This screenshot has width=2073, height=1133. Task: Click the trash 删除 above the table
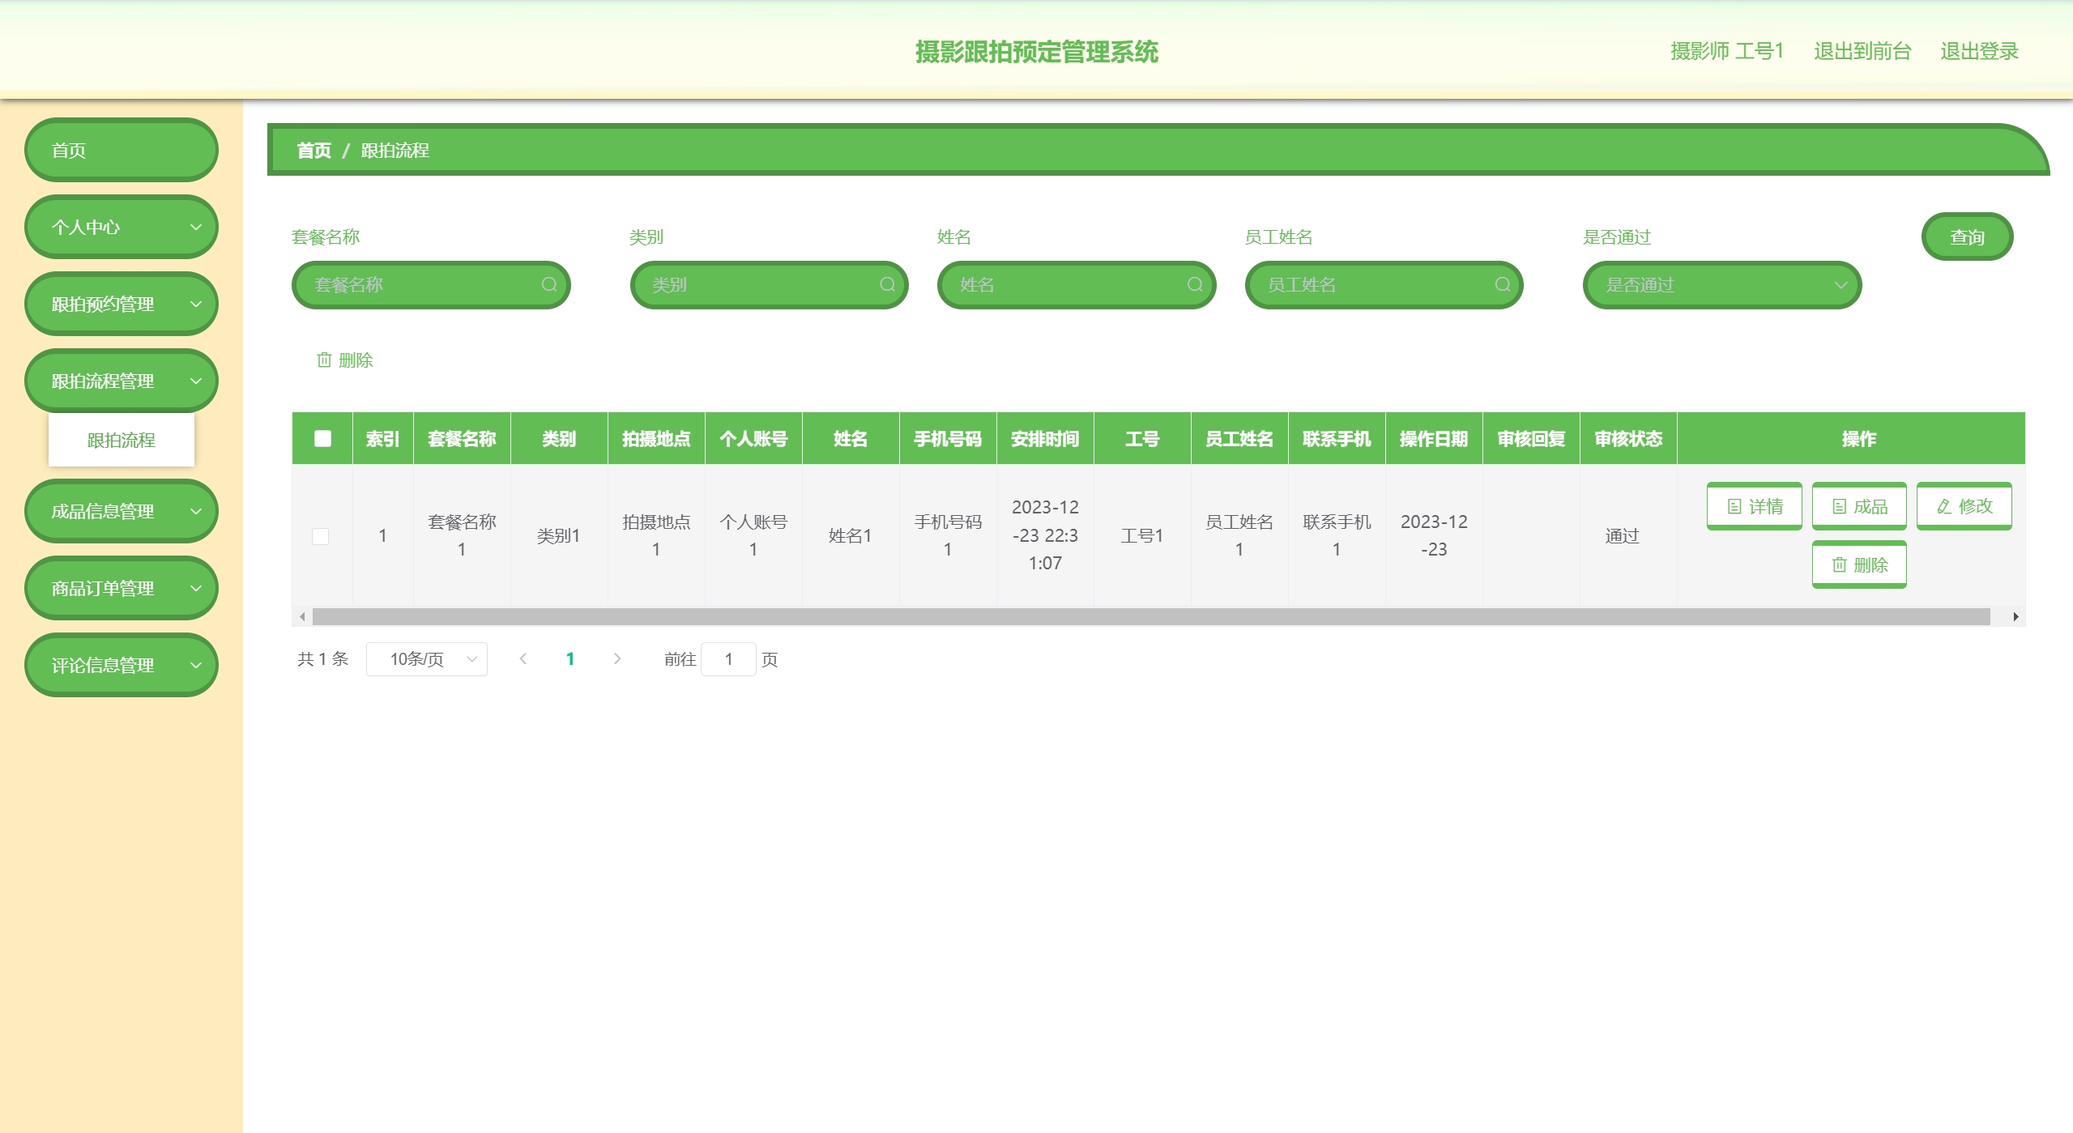click(345, 360)
